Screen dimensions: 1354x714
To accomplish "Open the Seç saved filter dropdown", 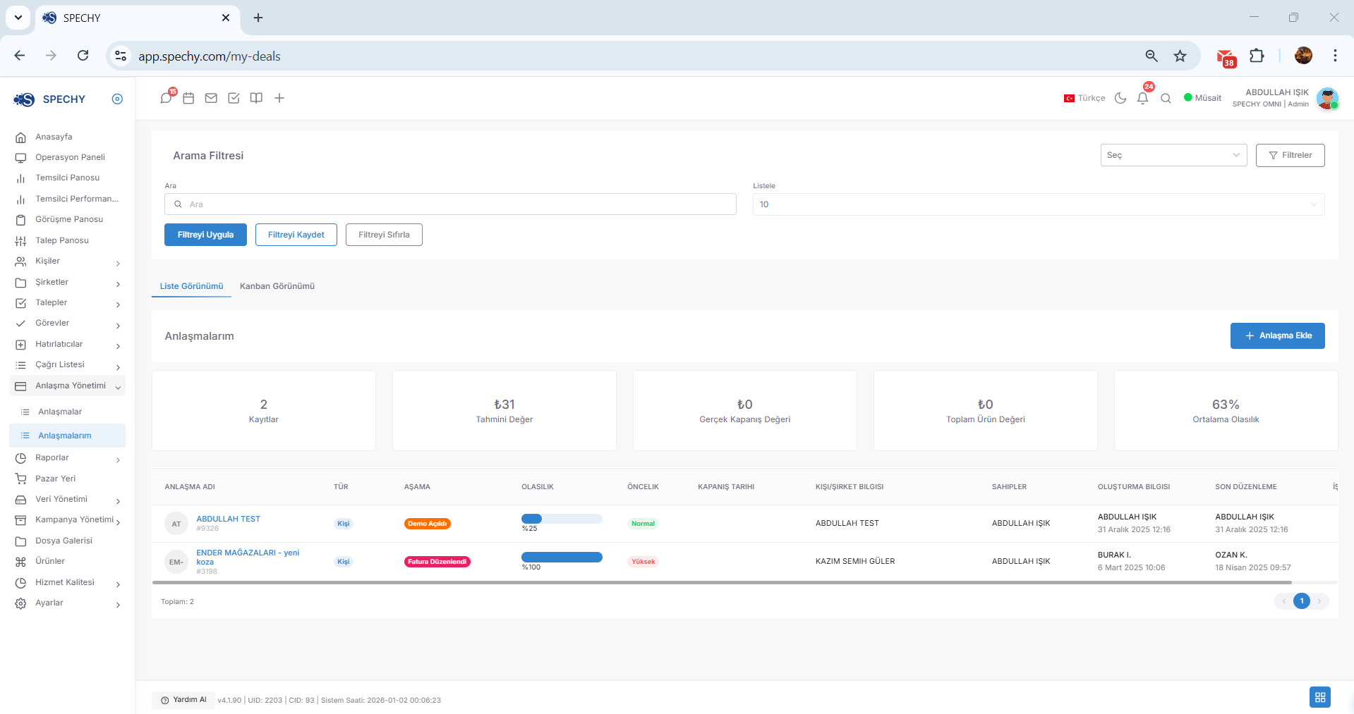I will [1173, 155].
